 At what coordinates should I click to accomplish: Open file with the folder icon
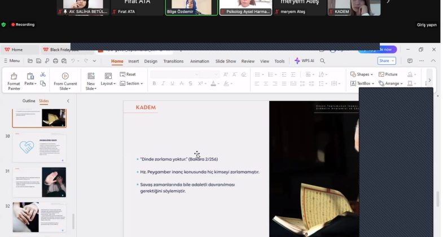tap(30, 61)
